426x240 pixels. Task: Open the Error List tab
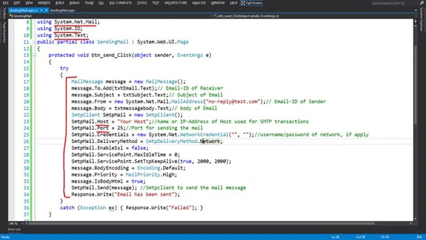[x=14, y=230]
